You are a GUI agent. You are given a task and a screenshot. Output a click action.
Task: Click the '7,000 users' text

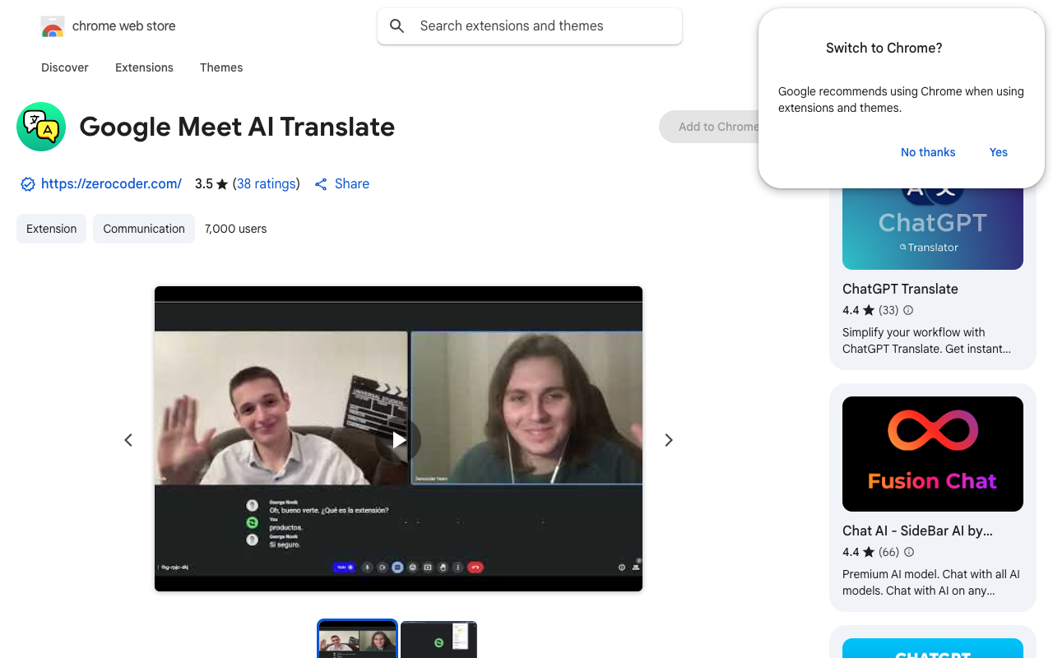tap(235, 229)
